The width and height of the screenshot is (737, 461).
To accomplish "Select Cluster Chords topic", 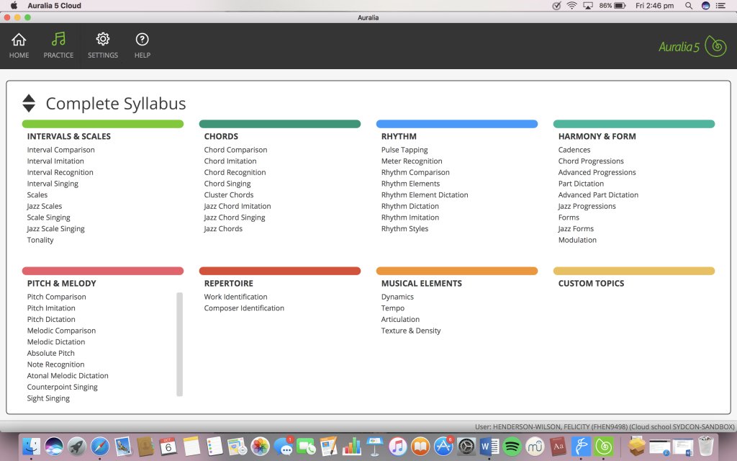I will (x=228, y=194).
